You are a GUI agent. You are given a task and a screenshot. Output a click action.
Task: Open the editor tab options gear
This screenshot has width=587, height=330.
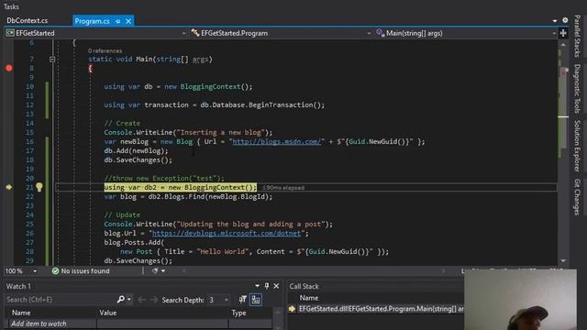coord(565,20)
